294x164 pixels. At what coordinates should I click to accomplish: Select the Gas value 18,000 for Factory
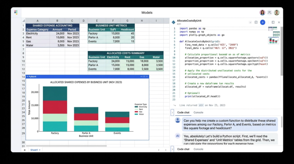point(142,61)
